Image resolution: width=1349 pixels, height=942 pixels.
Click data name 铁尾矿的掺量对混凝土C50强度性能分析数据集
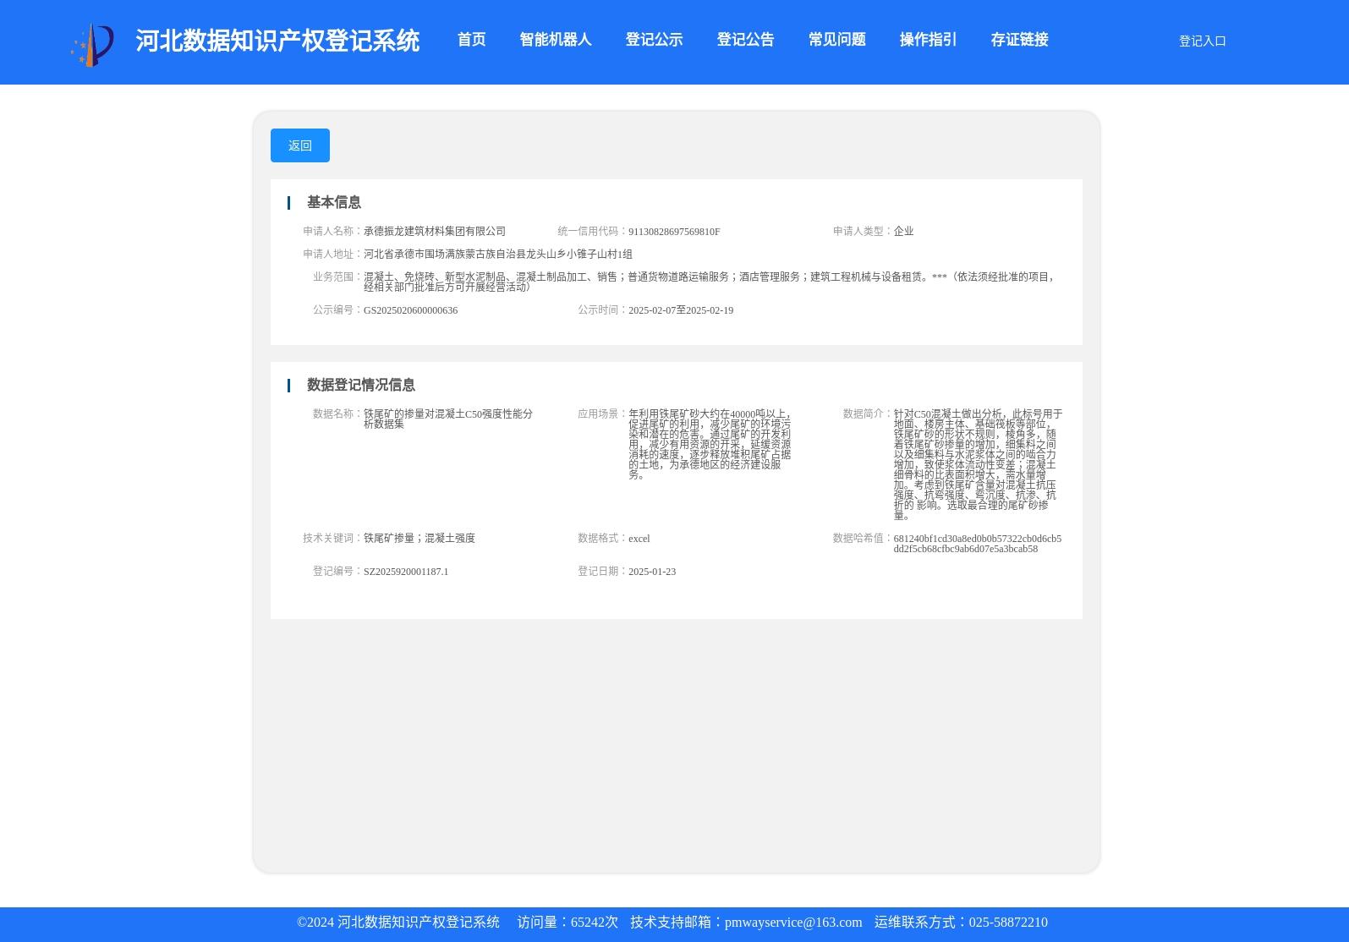pos(448,419)
